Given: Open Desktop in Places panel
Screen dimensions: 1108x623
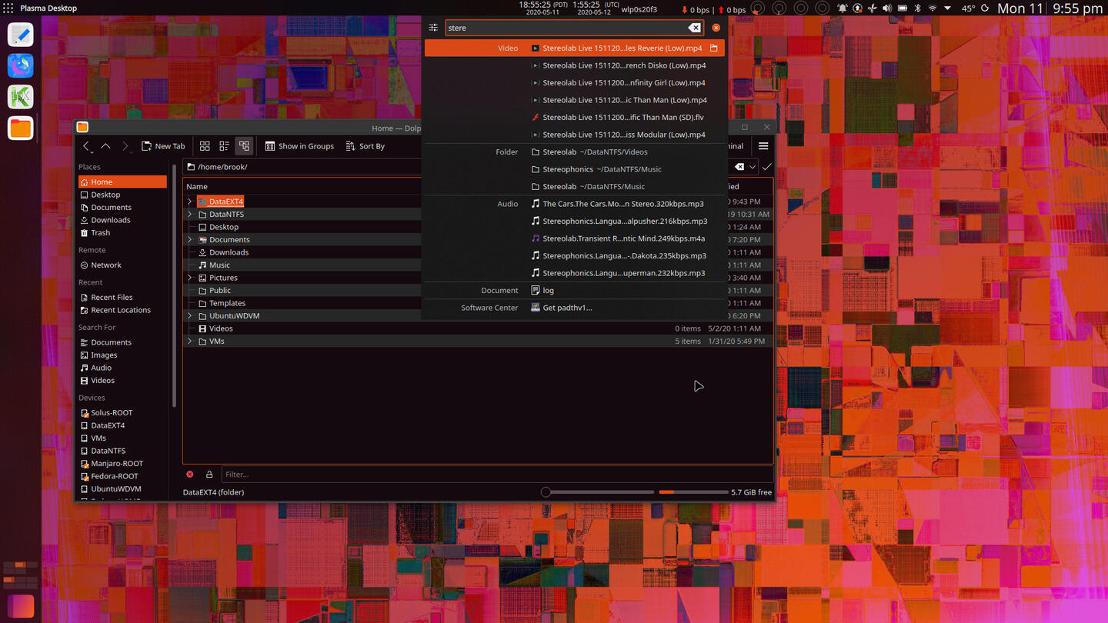Looking at the screenshot, I should [122, 195].
